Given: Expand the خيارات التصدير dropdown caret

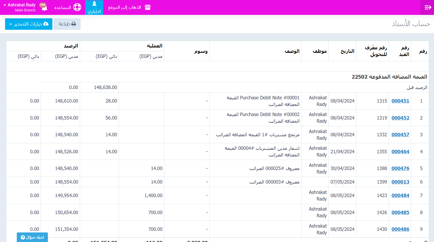Looking at the screenshot, I should (x=11, y=24).
